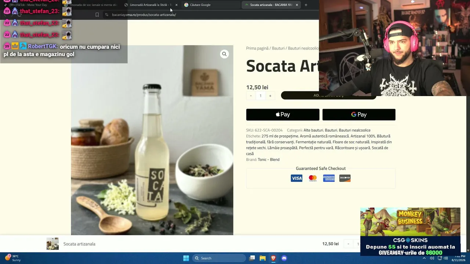Open site settings icon beside the URL

pos(106,15)
